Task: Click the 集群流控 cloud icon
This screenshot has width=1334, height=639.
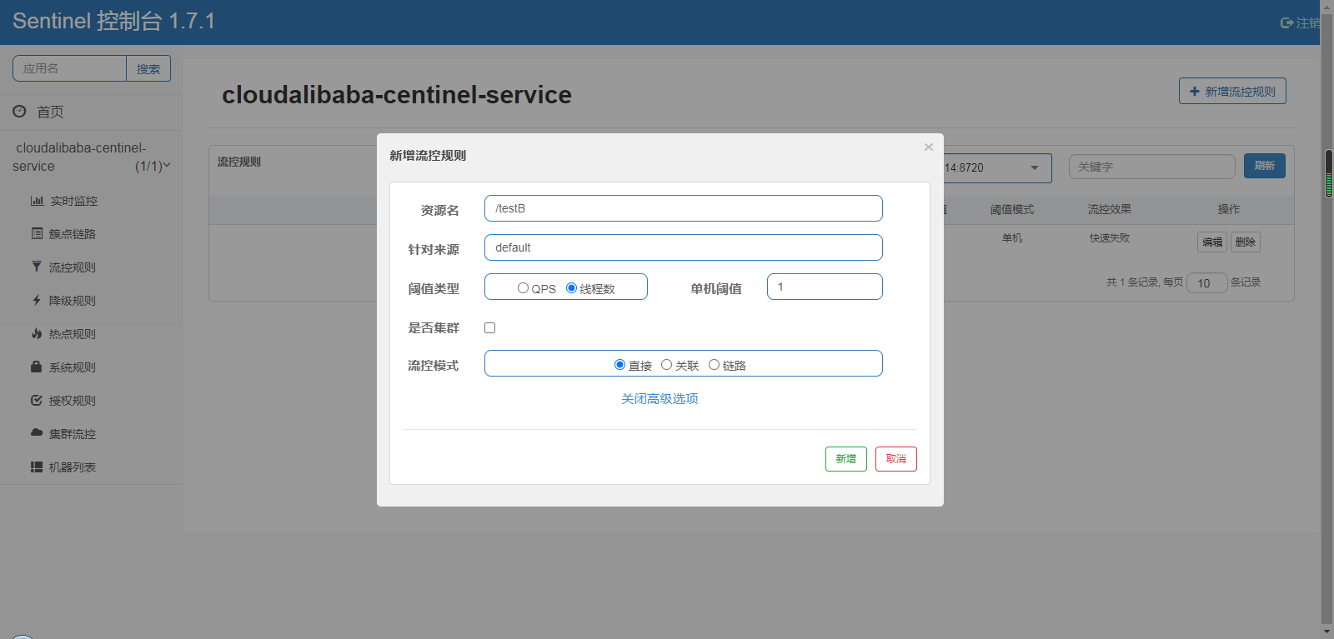Action: click(x=37, y=433)
